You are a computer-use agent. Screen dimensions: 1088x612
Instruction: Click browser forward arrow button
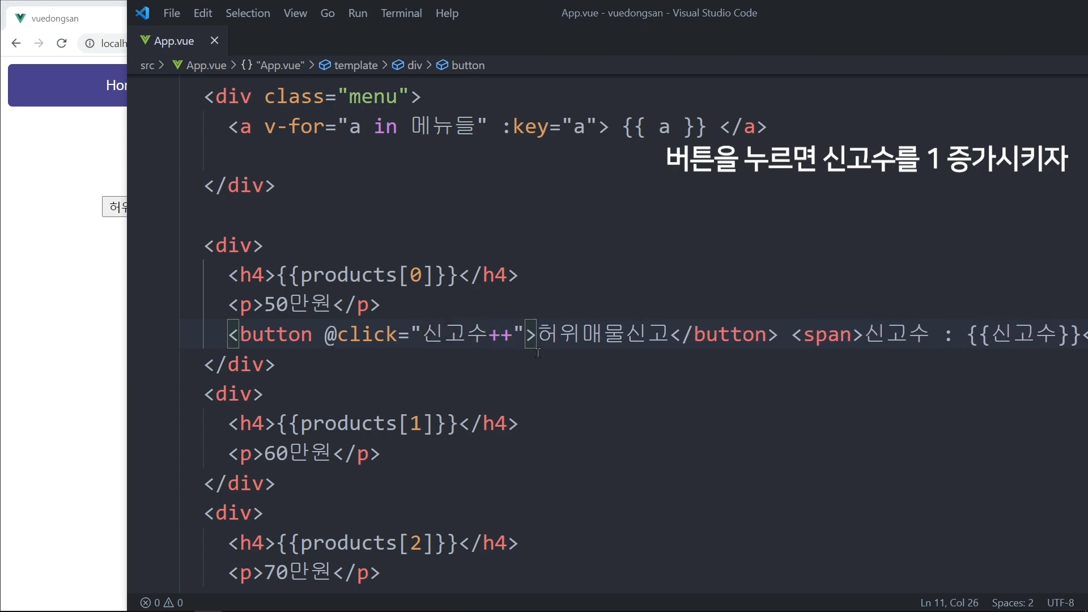pyautogui.click(x=39, y=43)
